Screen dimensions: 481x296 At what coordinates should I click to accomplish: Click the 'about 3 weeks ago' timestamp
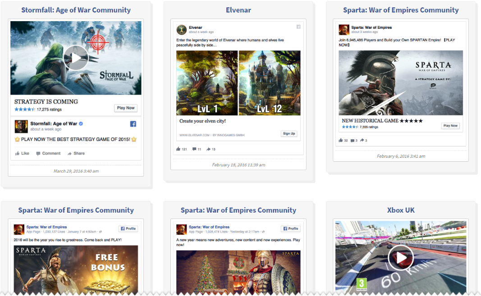(364, 32)
